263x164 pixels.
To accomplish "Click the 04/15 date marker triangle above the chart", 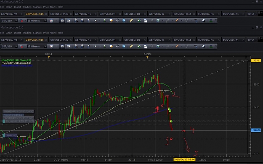I will (x=147, y=57).
